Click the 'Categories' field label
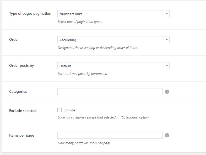 click(x=18, y=91)
